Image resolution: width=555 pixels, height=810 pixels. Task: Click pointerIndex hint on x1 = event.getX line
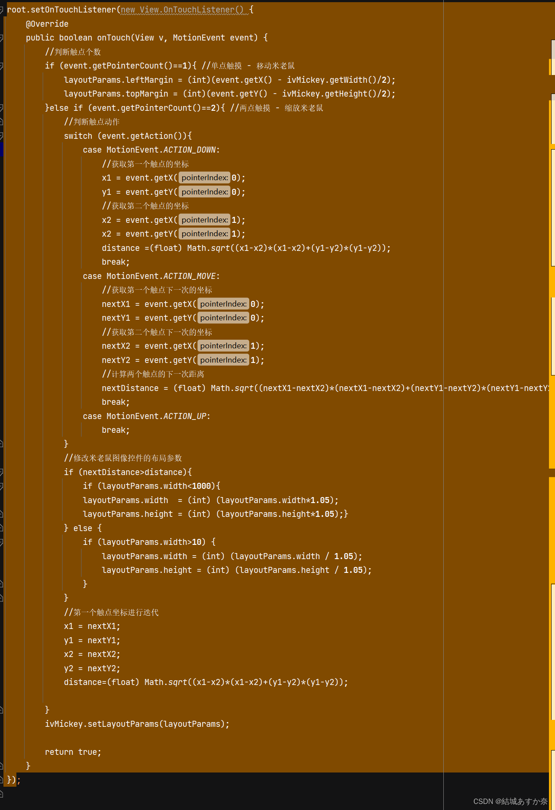204,178
